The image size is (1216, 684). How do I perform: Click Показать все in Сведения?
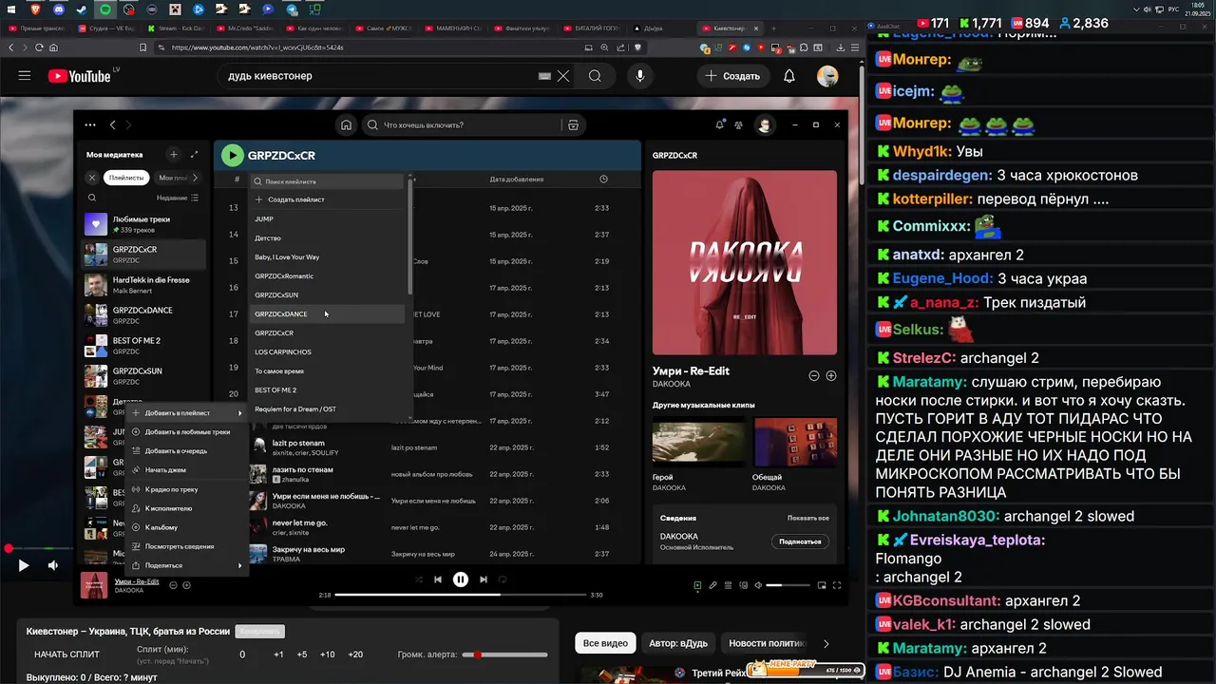pyautogui.click(x=808, y=518)
